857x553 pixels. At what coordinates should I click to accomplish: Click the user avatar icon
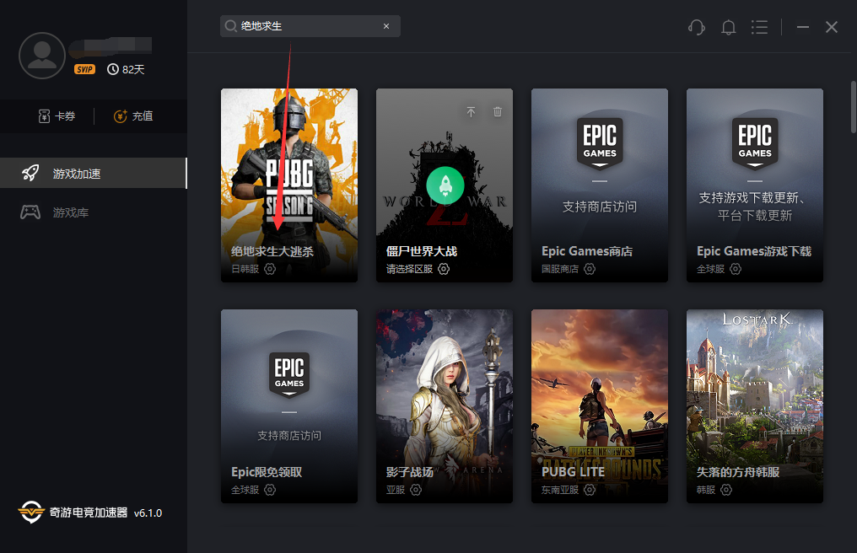tap(41, 56)
